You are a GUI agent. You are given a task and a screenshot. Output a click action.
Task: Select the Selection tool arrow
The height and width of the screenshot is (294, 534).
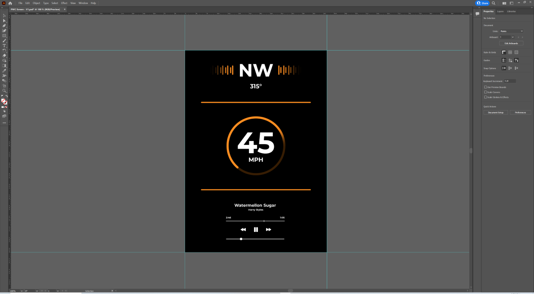pyautogui.click(x=4, y=16)
